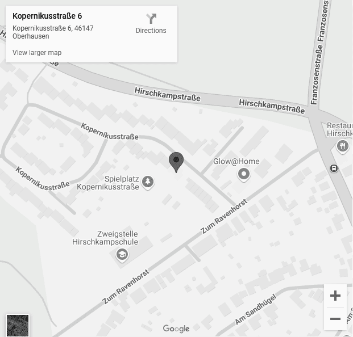Switch to satellite imagery thumbnail
Screen dimensions: 353x337
point(18,326)
